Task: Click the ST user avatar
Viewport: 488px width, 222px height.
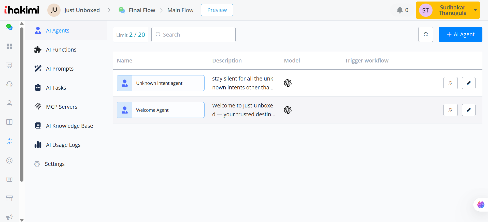Action: (426, 10)
